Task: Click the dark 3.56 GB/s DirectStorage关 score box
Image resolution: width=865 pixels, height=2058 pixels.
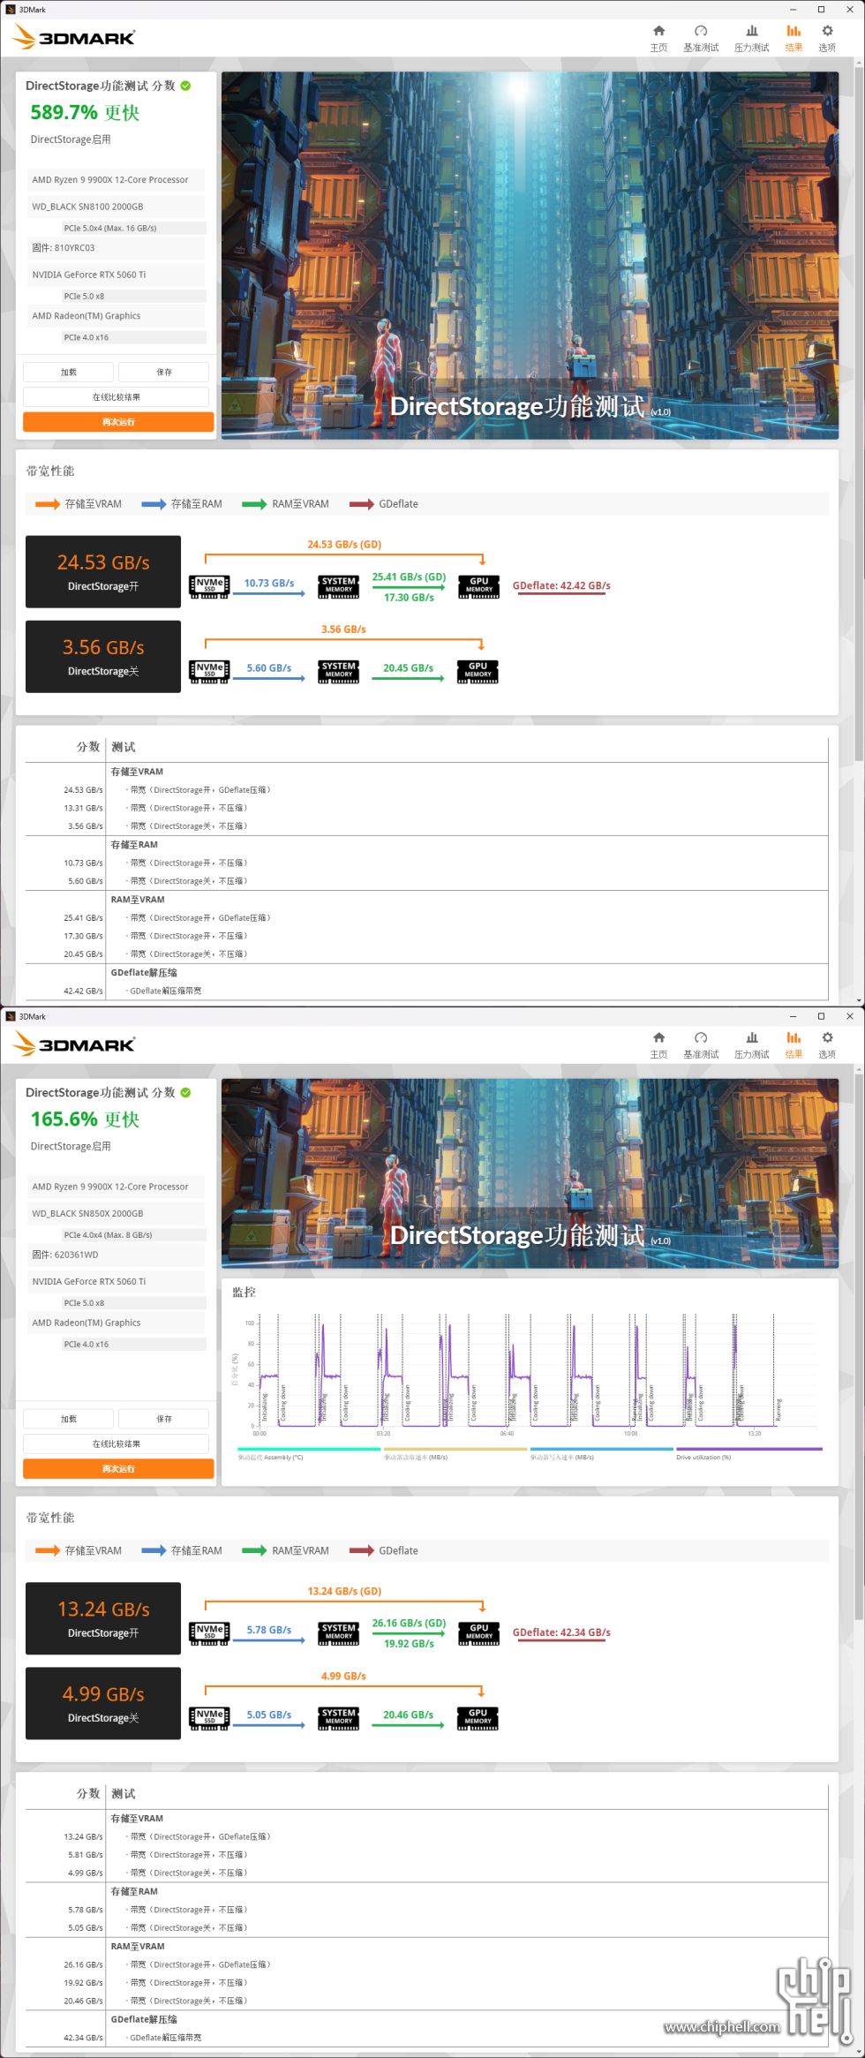Action: point(103,657)
